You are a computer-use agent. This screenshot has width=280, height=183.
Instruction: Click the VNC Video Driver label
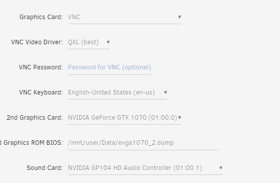pyautogui.click(x=37, y=42)
